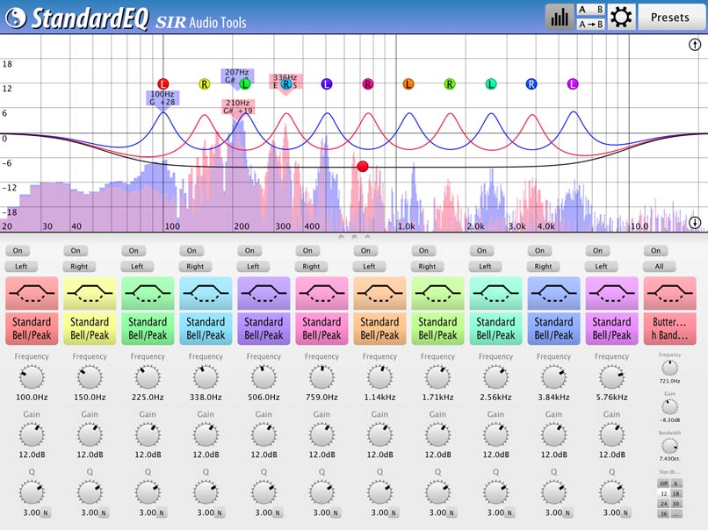Open the Standard Bell/Peak type selector on band one
The height and width of the screenshot is (530, 708).
click(31, 326)
